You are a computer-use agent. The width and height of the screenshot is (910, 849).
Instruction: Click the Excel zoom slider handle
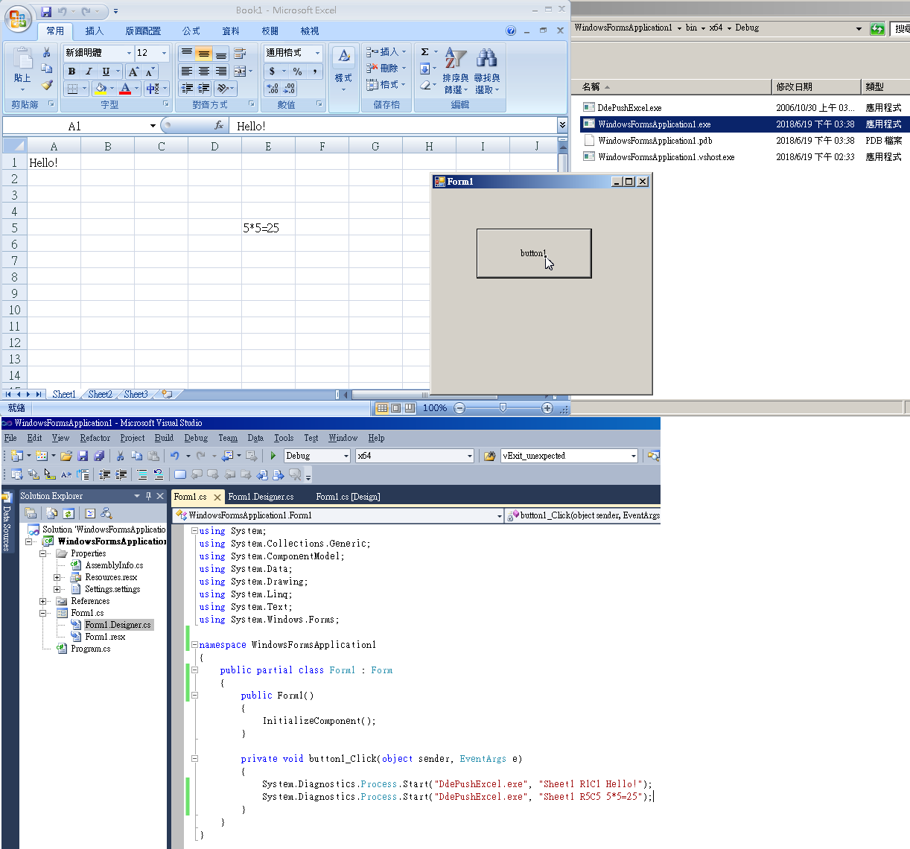[x=503, y=408]
